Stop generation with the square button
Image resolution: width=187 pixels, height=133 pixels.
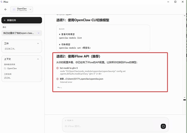[163, 126]
